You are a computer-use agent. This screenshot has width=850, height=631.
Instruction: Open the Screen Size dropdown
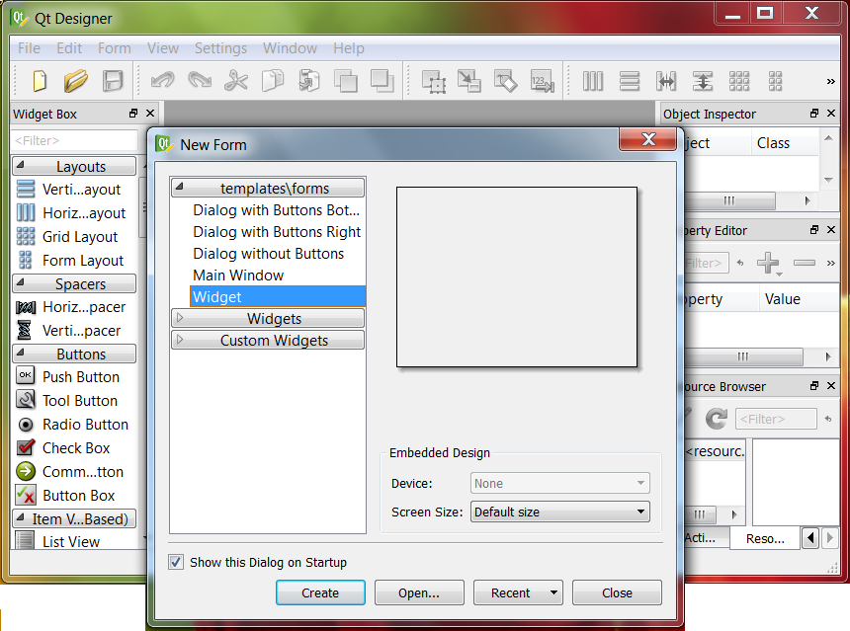[x=560, y=512]
